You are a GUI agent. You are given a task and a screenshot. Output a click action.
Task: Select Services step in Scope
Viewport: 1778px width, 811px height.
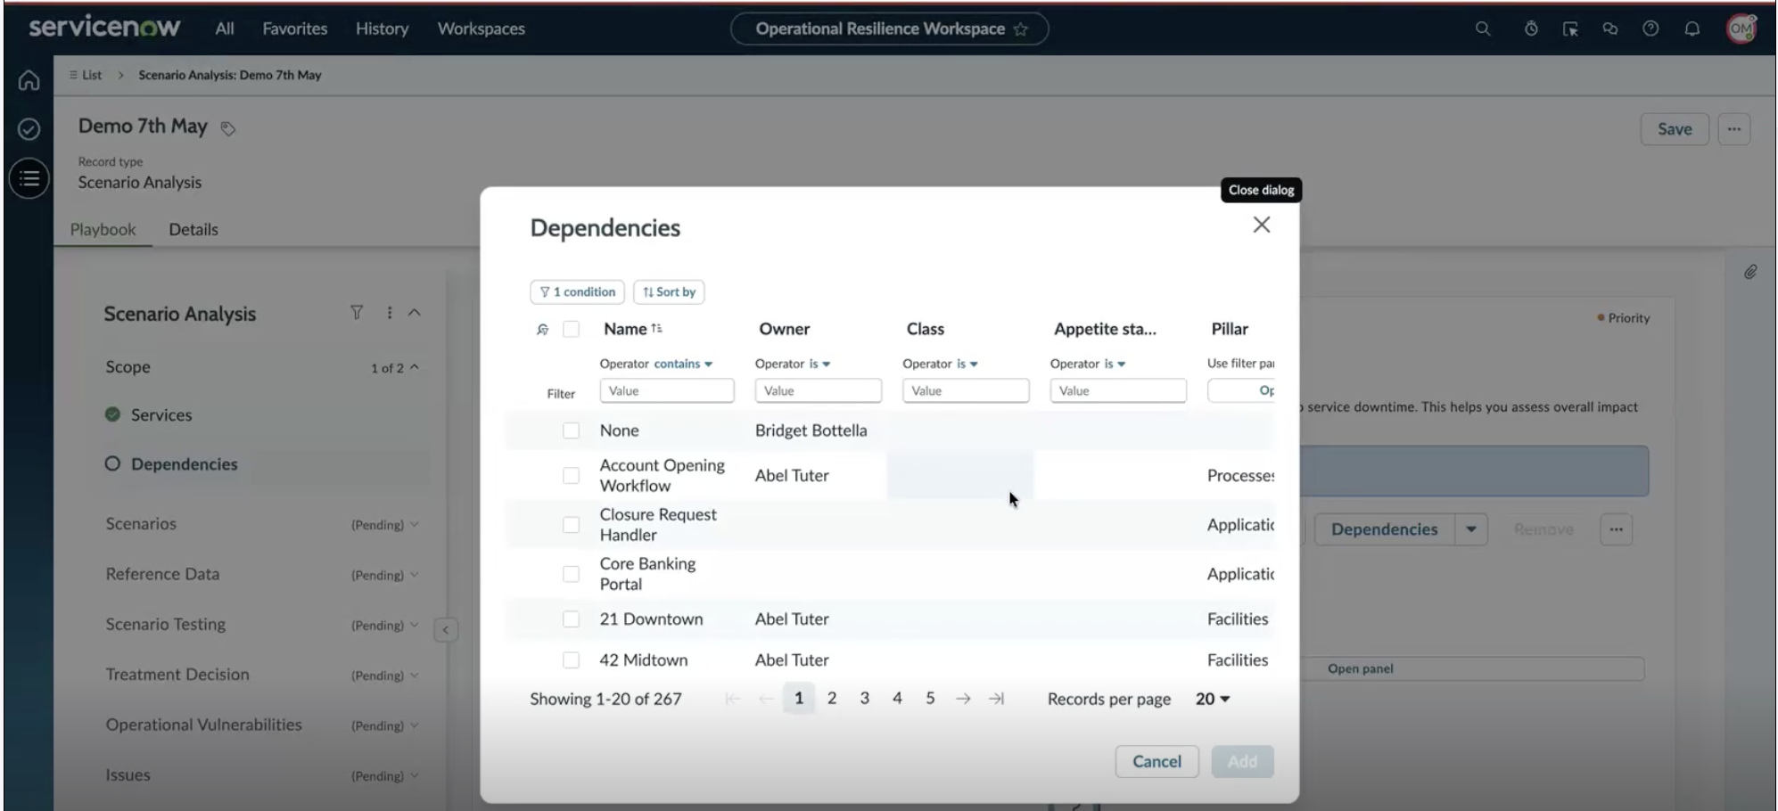161,415
